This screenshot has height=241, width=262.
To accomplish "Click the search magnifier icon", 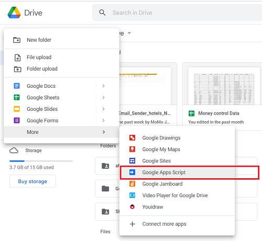I will (x=102, y=13).
